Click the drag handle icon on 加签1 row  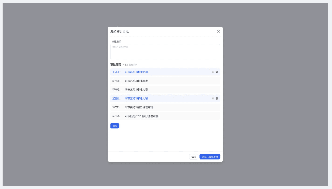[x=213, y=72]
